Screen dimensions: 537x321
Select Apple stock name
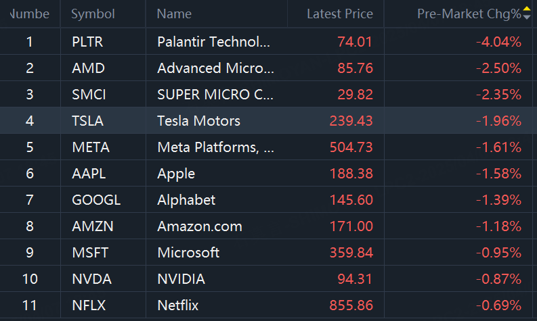(x=176, y=174)
